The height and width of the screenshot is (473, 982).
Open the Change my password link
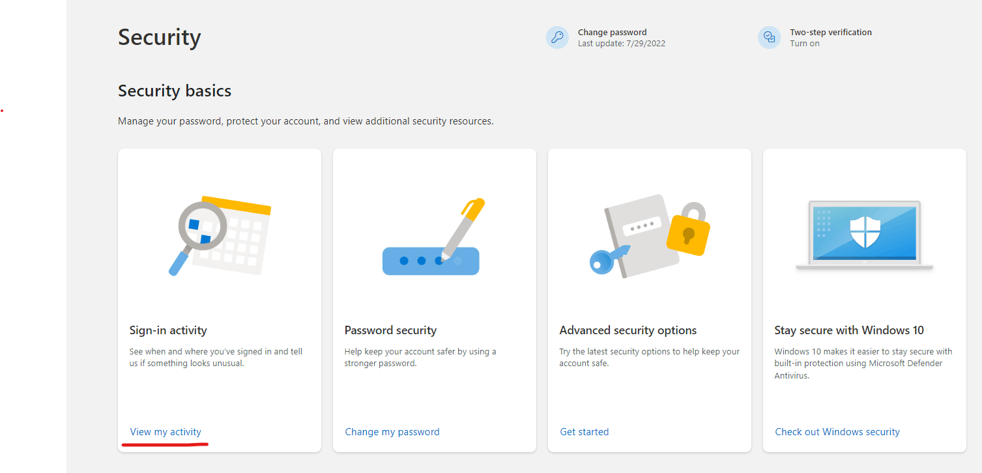pyautogui.click(x=392, y=432)
